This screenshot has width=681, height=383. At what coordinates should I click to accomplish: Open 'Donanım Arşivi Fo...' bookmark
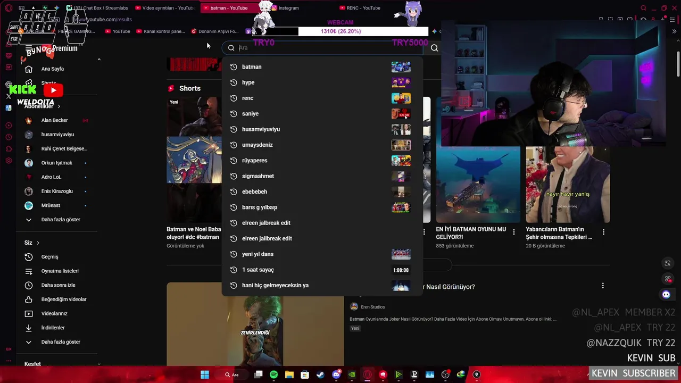(x=215, y=31)
